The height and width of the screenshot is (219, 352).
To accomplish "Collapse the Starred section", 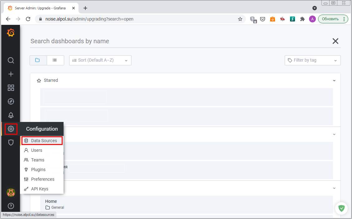I will click(x=334, y=81).
